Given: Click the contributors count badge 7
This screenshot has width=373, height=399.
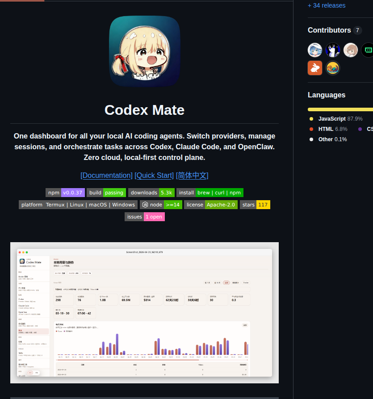Looking at the screenshot, I should coord(357,30).
